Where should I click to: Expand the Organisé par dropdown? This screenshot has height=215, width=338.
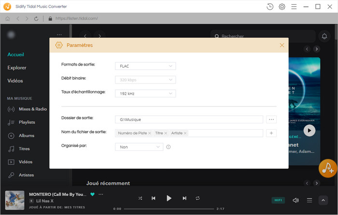(139, 147)
